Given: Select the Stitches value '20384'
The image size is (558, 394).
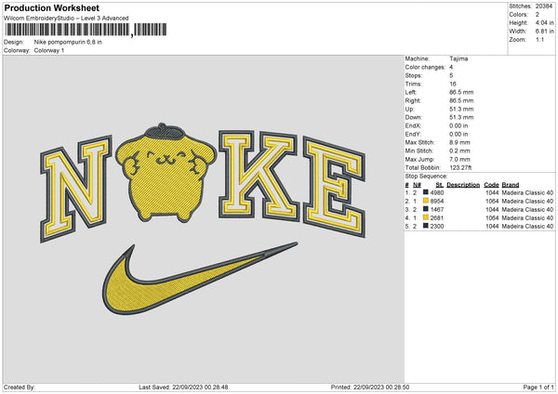Looking at the screenshot, I should (544, 7).
